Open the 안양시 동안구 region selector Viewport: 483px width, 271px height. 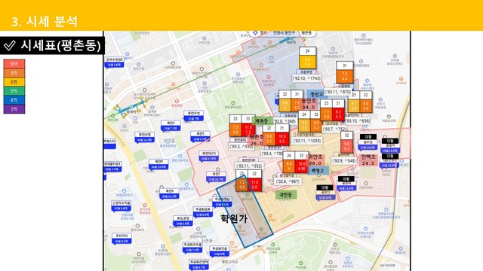284,32
